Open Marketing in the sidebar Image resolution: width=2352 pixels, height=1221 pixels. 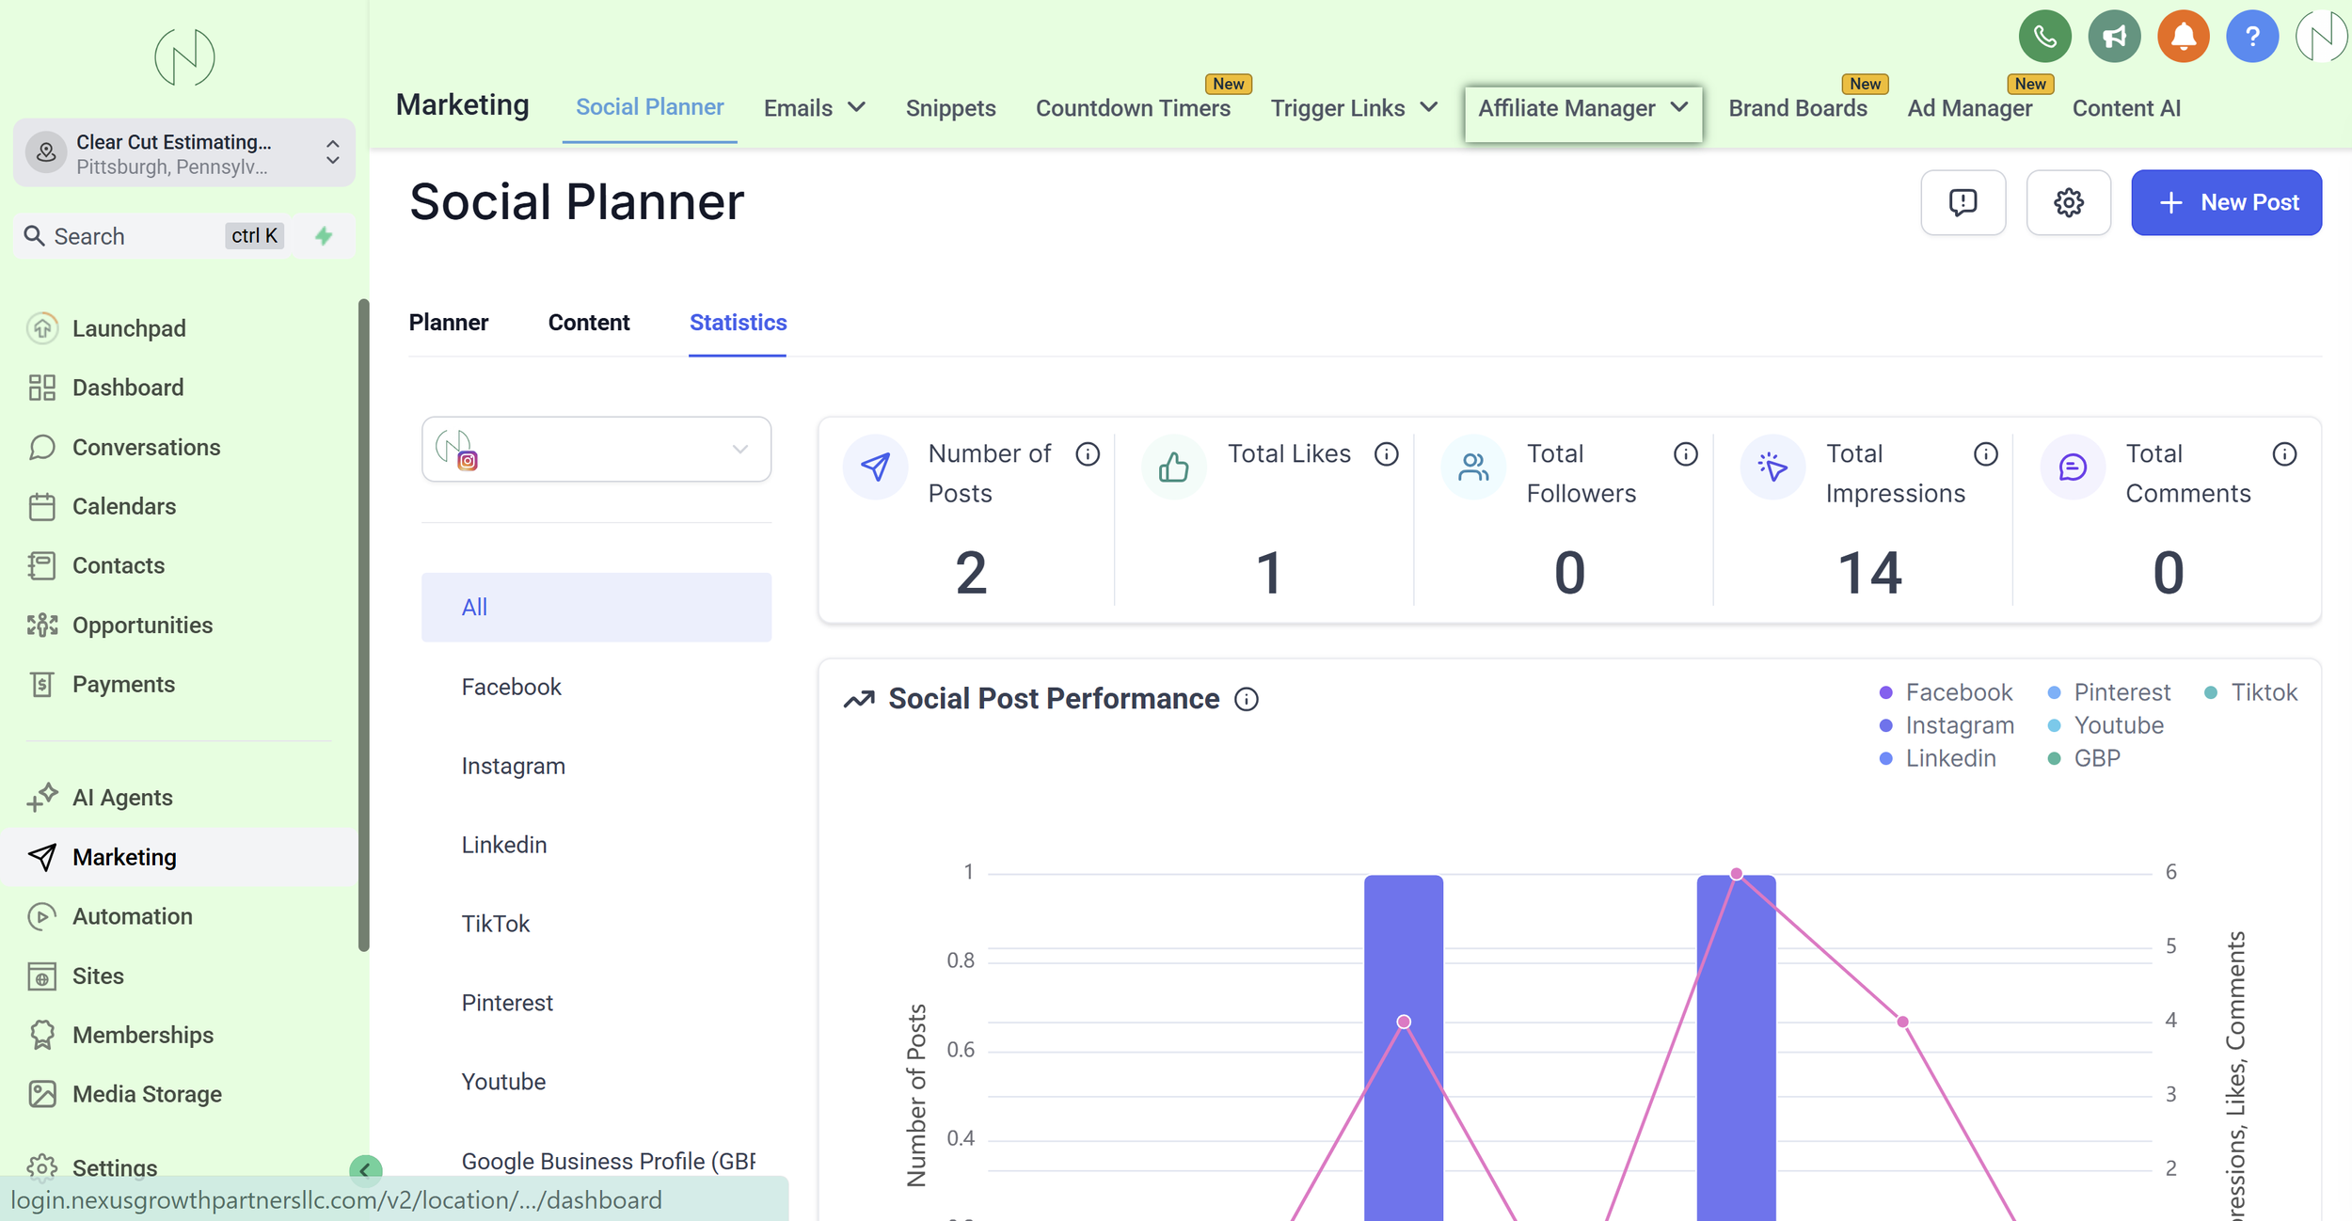181,857
